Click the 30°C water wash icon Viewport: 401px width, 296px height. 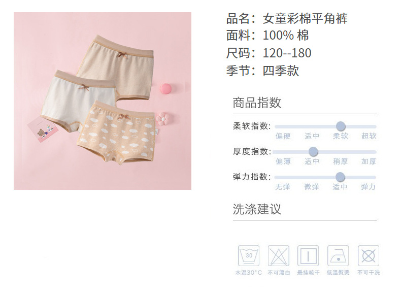pyautogui.click(x=249, y=256)
